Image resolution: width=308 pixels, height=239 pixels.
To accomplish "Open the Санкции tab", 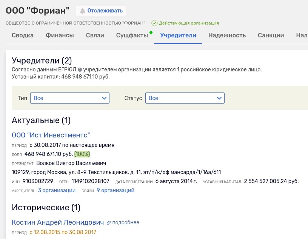I will tap(272, 35).
